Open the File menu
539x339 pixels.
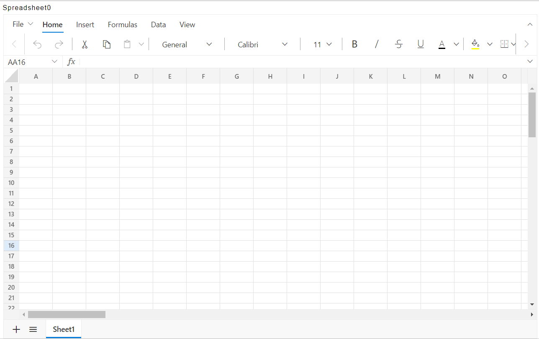[23, 24]
